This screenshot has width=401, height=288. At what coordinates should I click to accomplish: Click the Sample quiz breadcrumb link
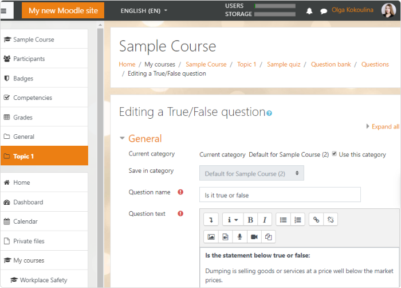[284, 64]
